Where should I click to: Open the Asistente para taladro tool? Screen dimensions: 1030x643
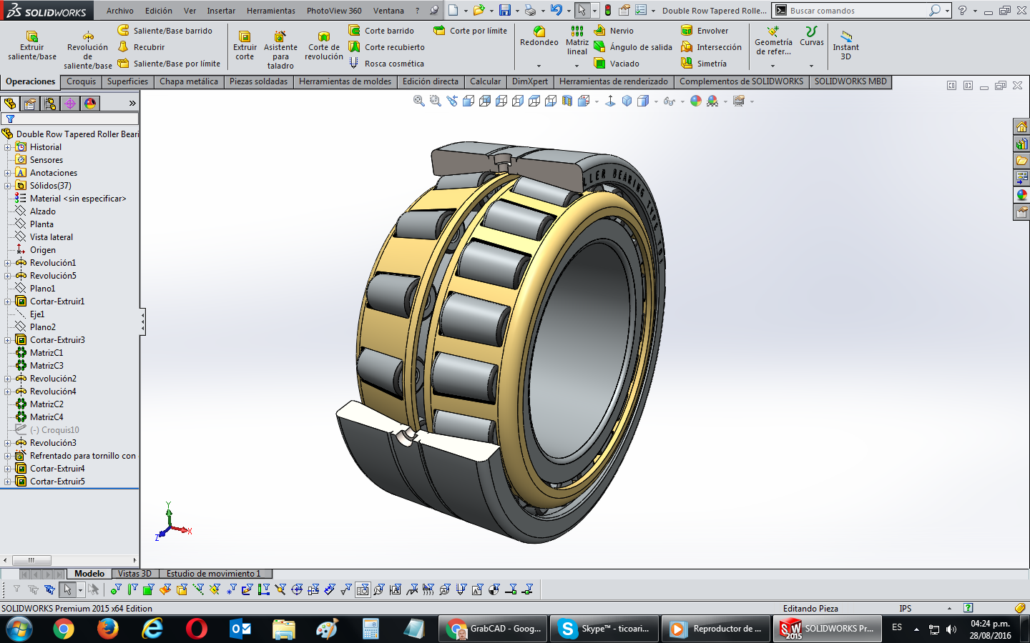[x=280, y=50]
